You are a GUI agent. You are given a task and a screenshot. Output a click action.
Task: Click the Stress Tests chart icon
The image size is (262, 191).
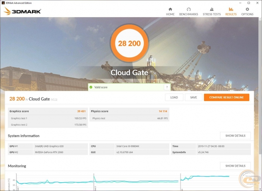(212, 9)
